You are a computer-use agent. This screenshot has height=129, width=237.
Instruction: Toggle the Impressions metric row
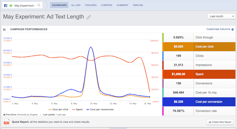[x=199, y=65]
